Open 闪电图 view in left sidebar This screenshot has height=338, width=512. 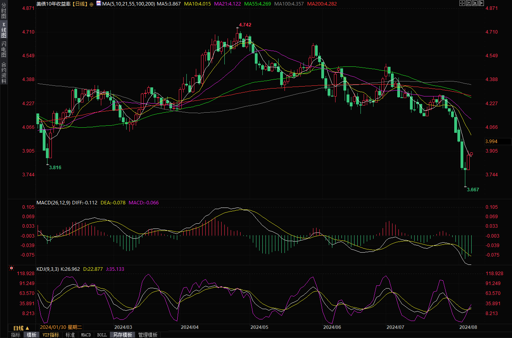tap(4, 49)
